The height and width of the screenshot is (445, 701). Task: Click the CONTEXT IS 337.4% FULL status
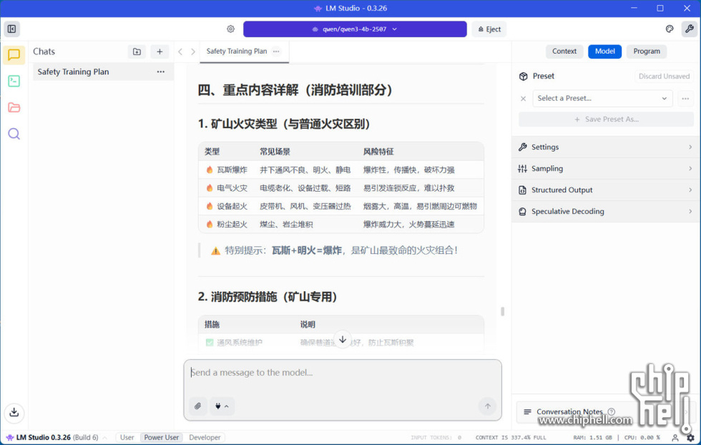coord(511,437)
